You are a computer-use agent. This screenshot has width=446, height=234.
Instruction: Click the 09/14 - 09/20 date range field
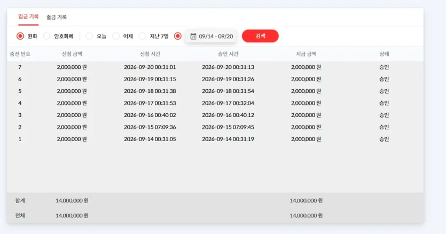click(211, 36)
